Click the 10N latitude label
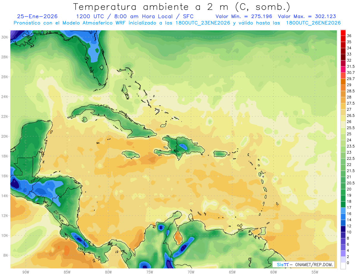 [5, 236]
